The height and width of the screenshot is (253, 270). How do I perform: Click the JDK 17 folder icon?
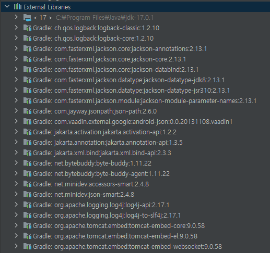(27, 18)
